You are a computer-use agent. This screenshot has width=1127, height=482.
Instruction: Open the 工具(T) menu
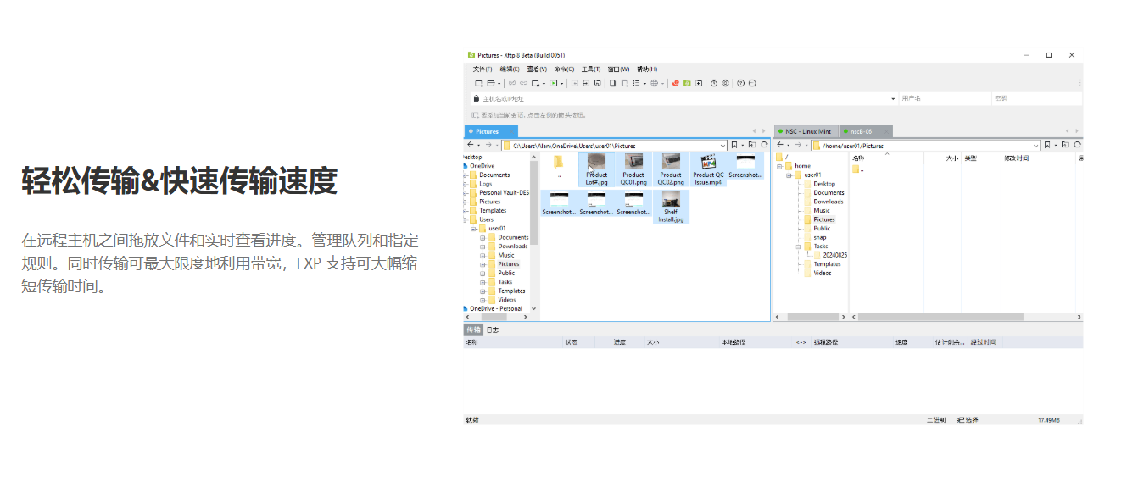[x=591, y=69]
